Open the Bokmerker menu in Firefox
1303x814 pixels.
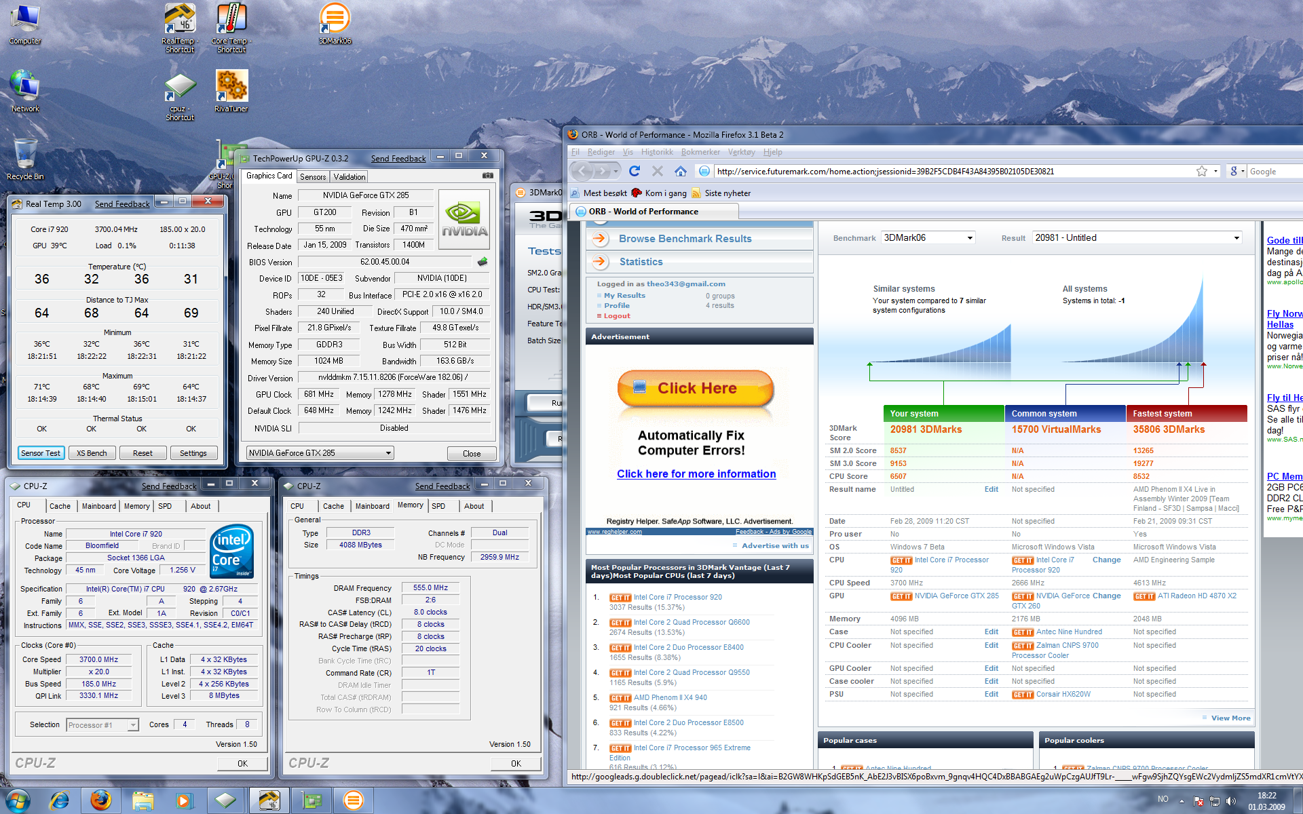click(x=700, y=152)
